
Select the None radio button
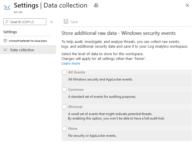pyautogui.click(x=64, y=129)
